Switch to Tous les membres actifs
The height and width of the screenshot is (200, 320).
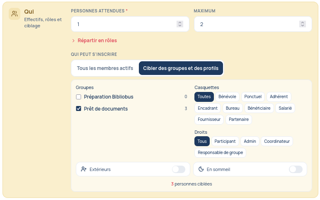pyautogui.click(x=105, y=68)
